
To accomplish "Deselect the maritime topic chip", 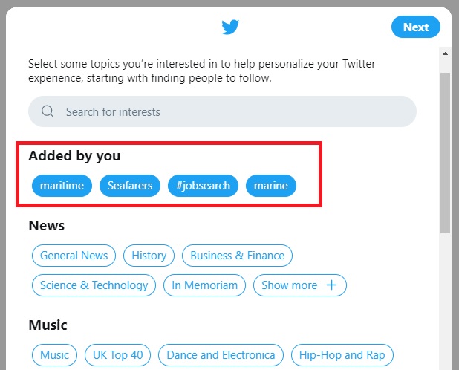I will (62, 186).
